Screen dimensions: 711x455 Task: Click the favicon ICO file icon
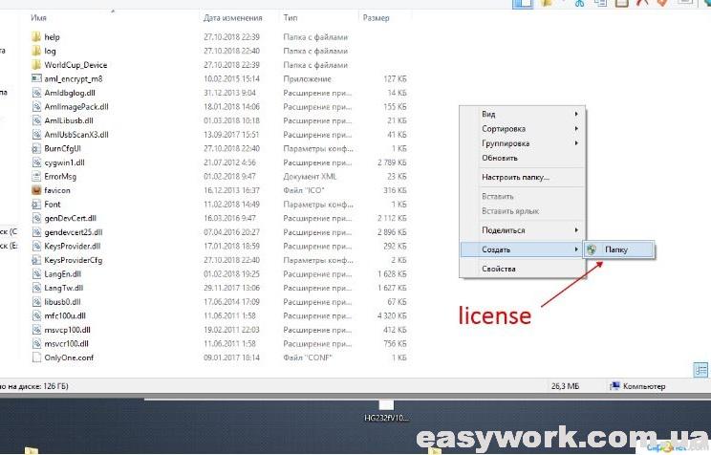(x=36, y=190)
